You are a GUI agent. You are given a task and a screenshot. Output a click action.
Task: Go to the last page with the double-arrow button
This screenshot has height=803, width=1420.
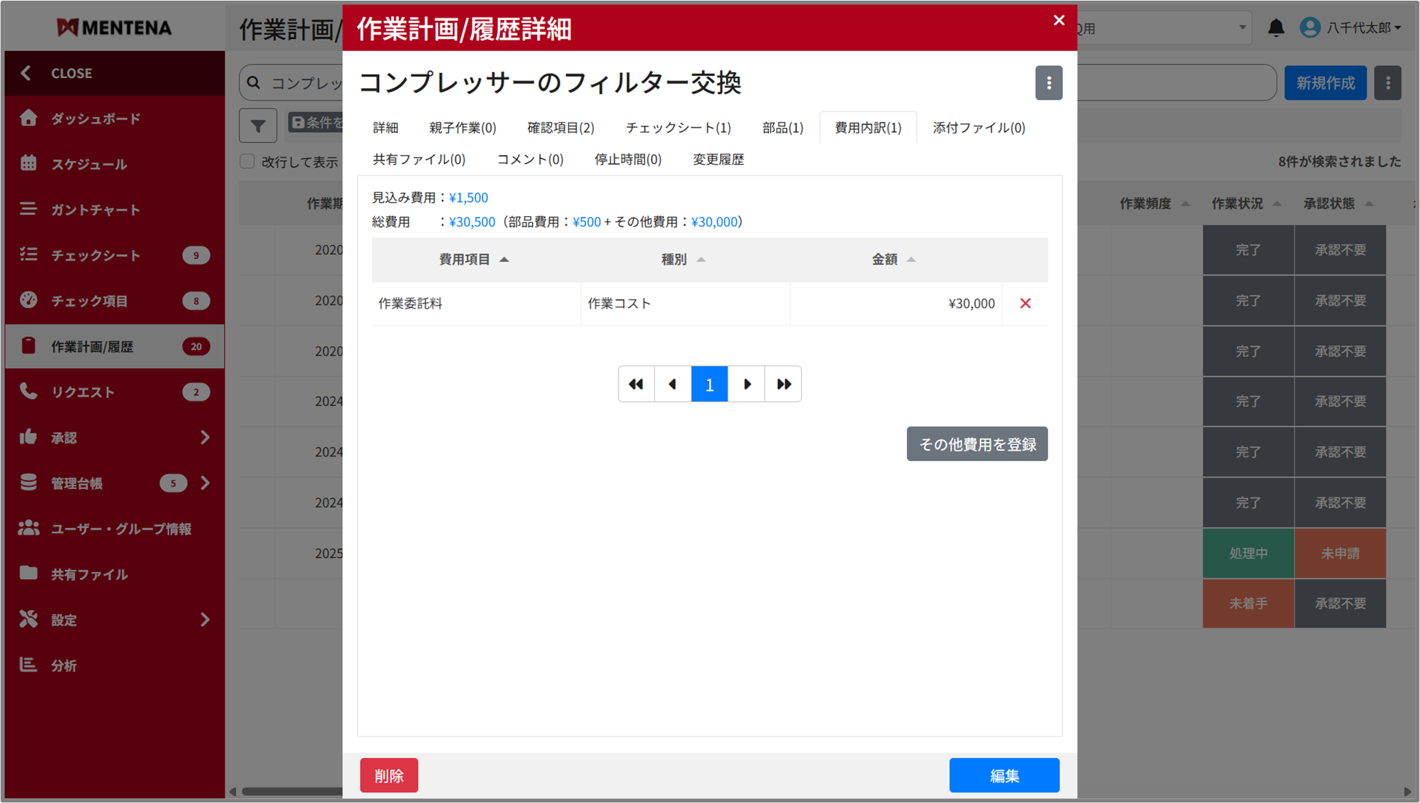click(x=783, y=384)
